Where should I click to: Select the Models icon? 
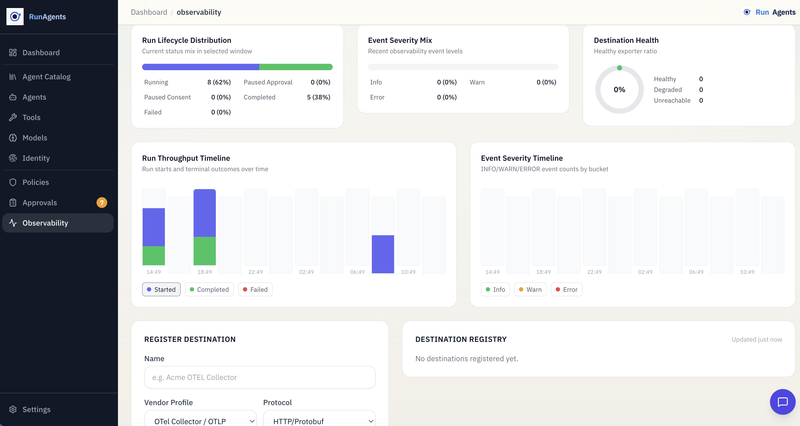[13, 137]
